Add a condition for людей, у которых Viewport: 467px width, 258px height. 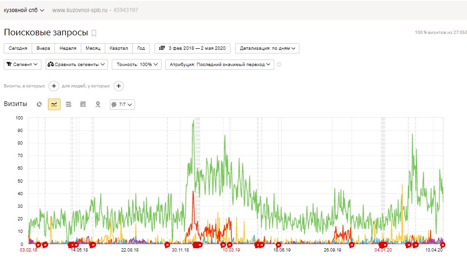[x=119, y=86]
